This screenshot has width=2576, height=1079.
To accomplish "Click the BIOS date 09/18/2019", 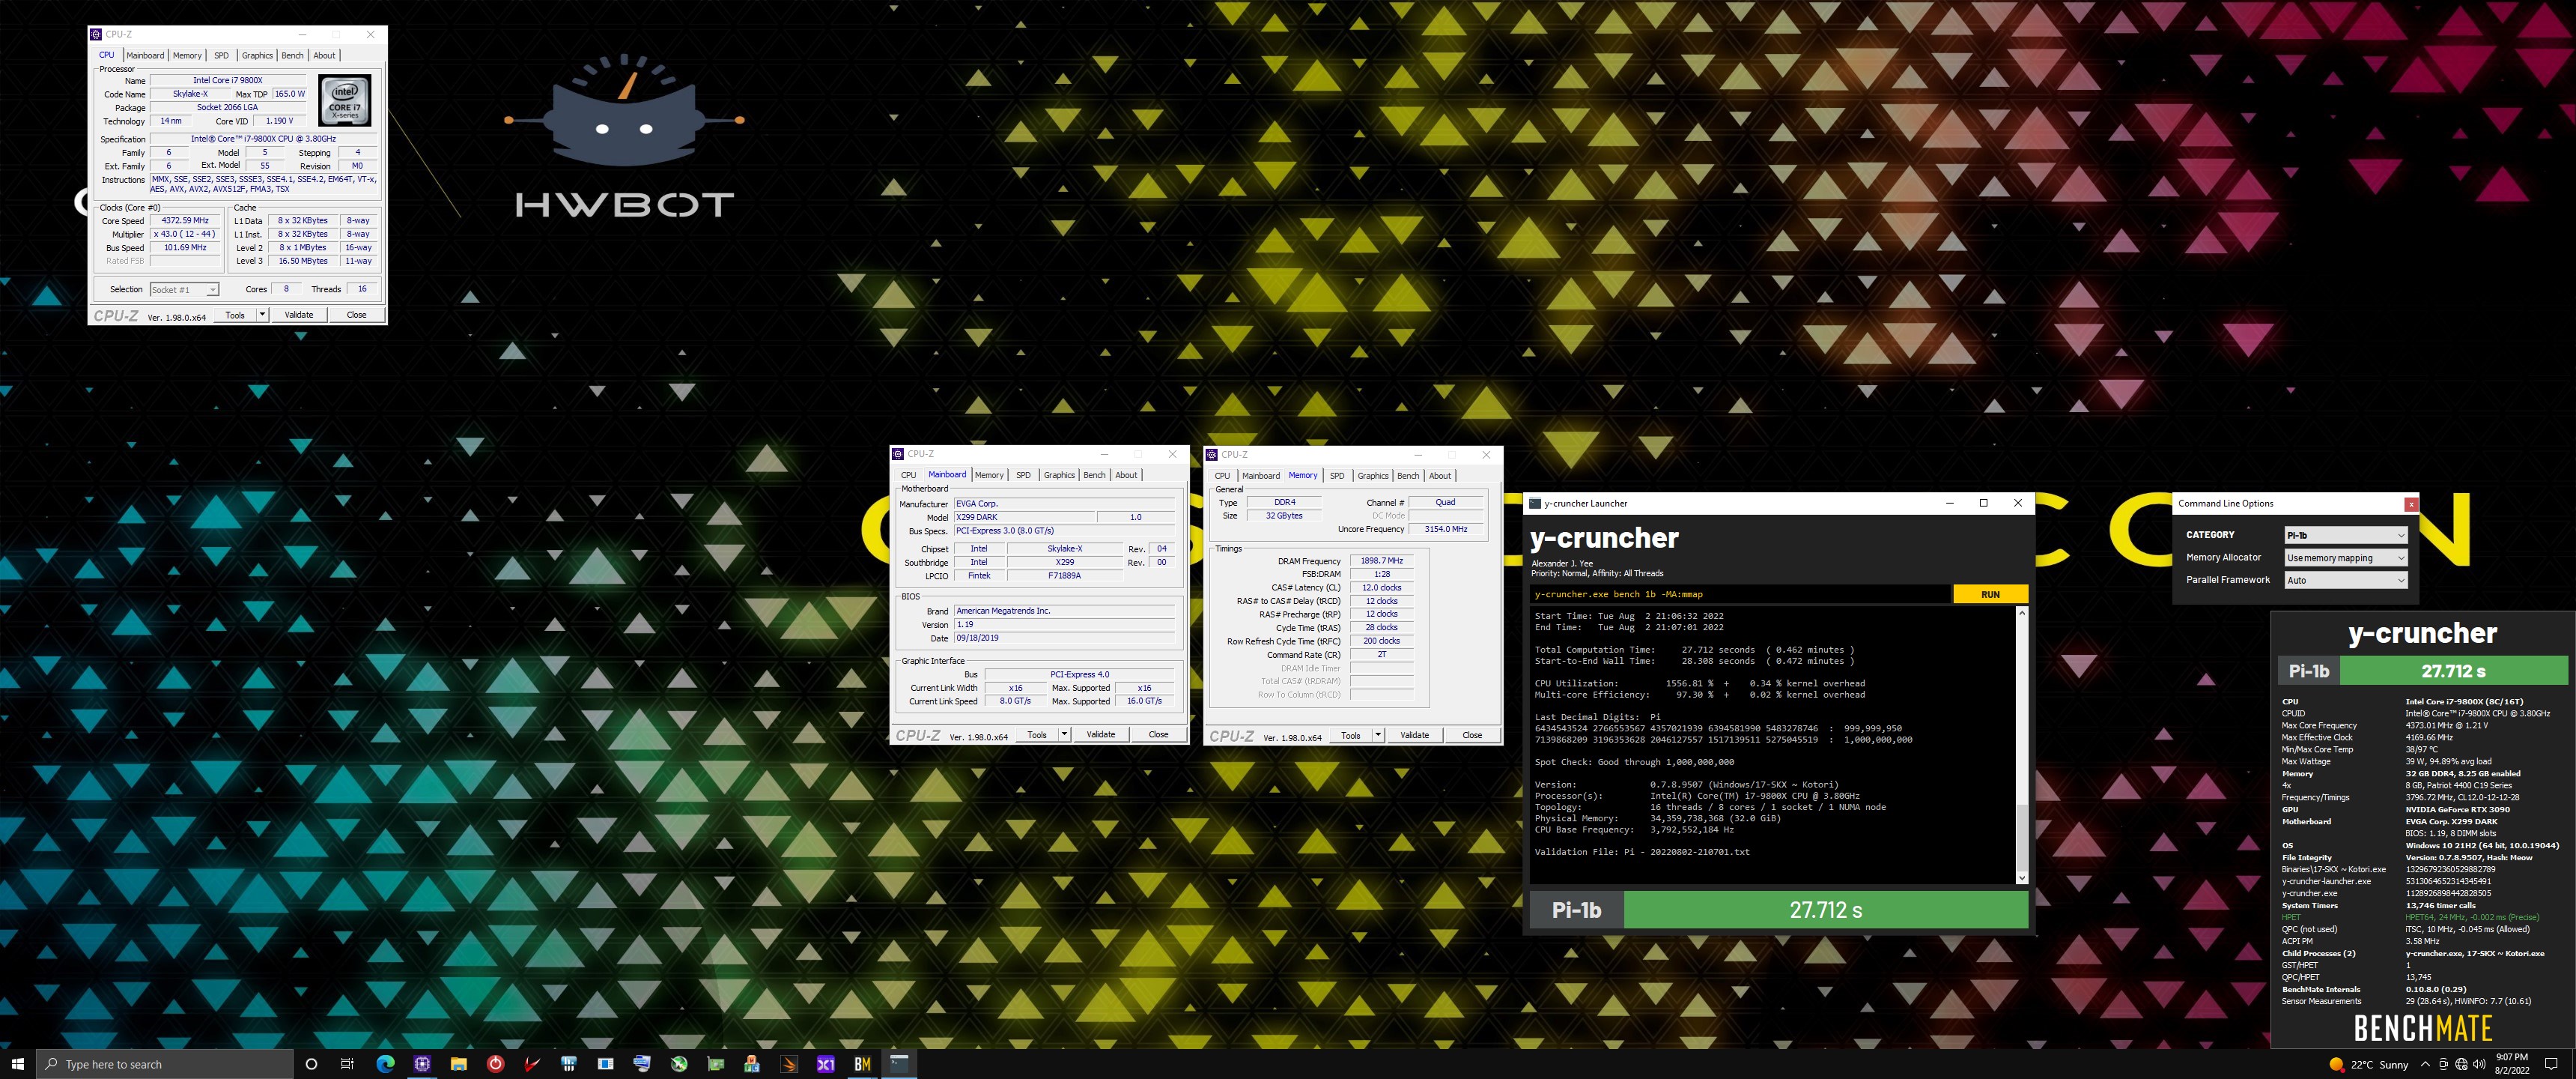I will point(1064,638).
